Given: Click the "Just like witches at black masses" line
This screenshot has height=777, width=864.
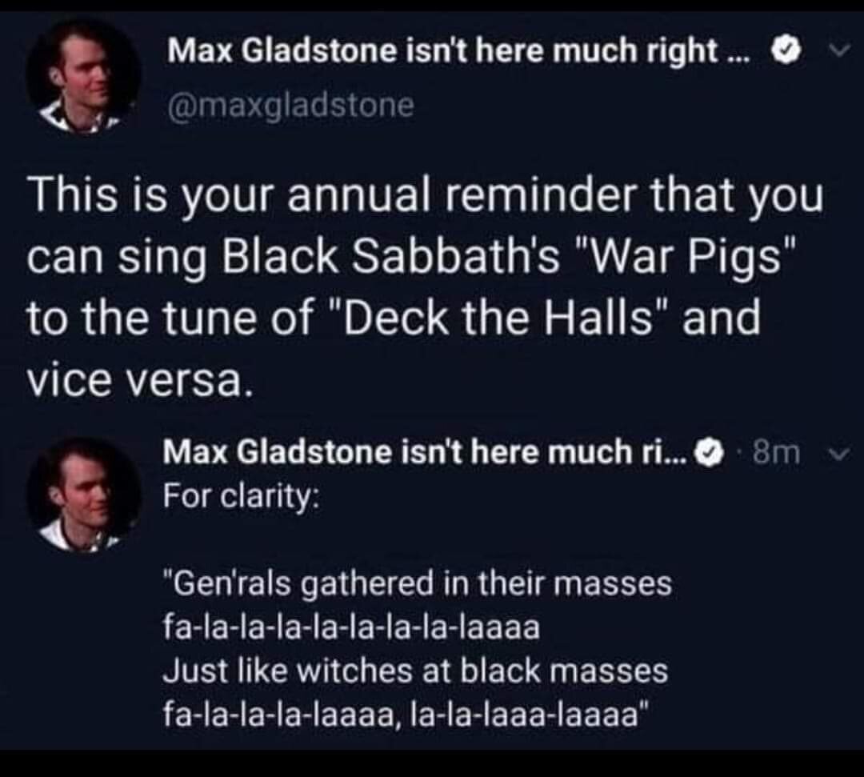Looking at the screenshot, I should click(x=414, y=670).
